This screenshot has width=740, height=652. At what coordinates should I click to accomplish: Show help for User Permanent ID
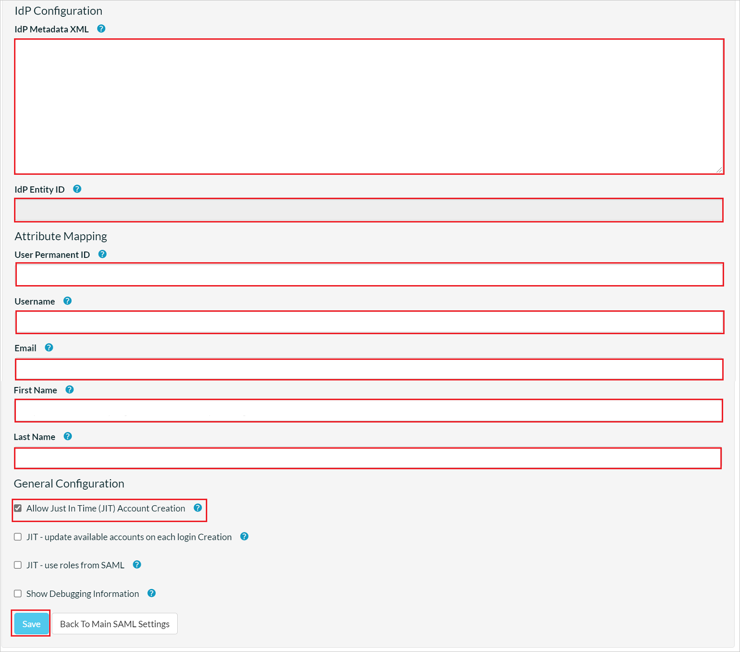pos(102,254)
